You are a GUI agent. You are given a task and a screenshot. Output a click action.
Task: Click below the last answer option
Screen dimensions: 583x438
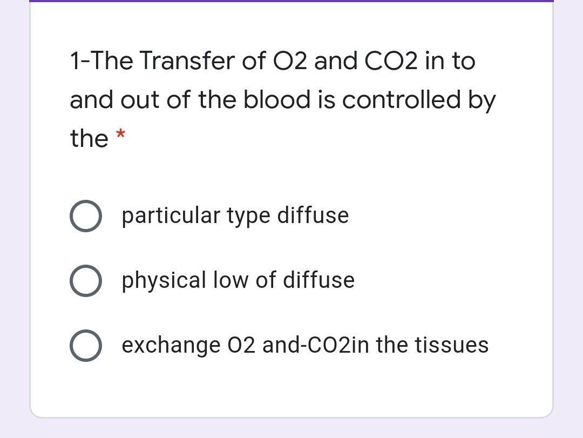[x=291, y=383]
